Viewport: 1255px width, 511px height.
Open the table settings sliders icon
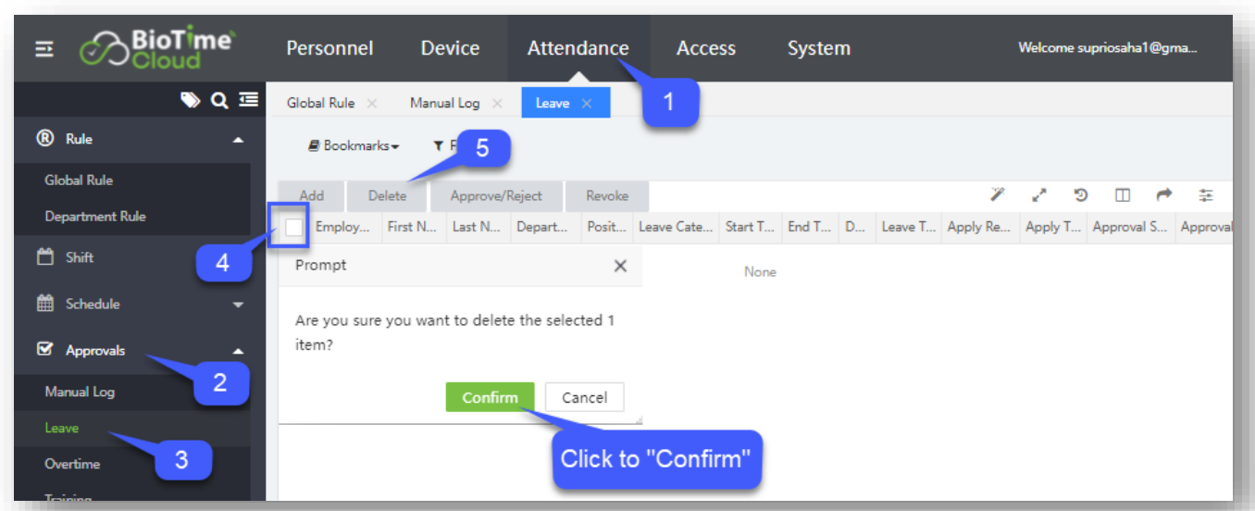(1206, 195)
